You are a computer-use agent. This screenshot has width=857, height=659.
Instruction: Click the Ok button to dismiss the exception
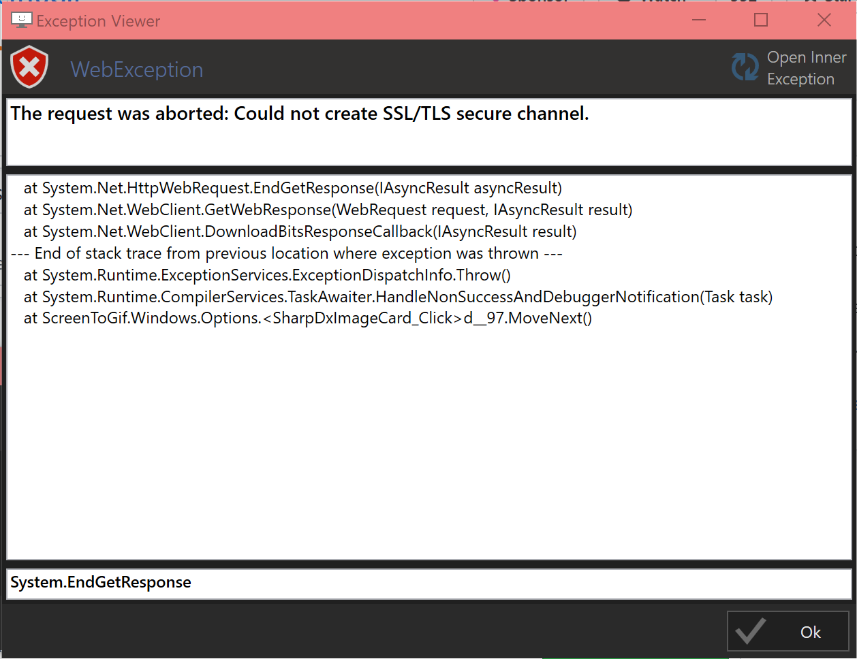(x=788, y=631)
